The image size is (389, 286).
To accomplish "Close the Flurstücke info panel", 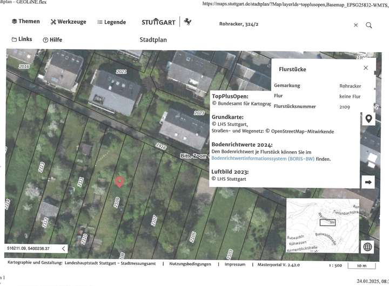I will (x=366, y=68).
